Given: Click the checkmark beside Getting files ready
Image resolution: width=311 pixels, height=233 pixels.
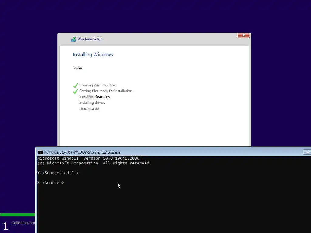Looking at the screenshot, I should coord(75,91).
